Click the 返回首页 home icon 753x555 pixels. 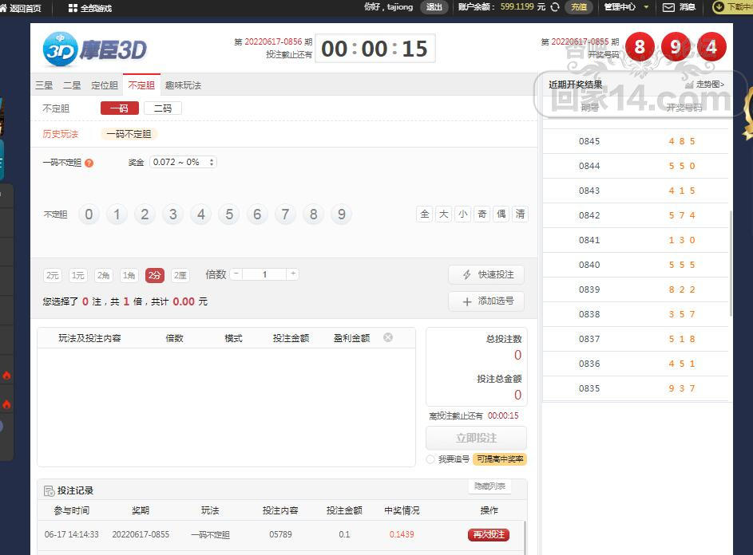click(3, 8)
